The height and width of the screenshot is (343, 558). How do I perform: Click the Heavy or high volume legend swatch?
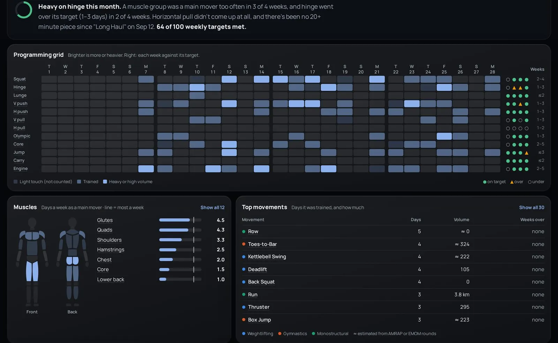[x=105, y=182]
